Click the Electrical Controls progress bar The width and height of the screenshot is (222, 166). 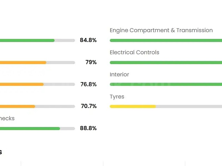point(166,63)
